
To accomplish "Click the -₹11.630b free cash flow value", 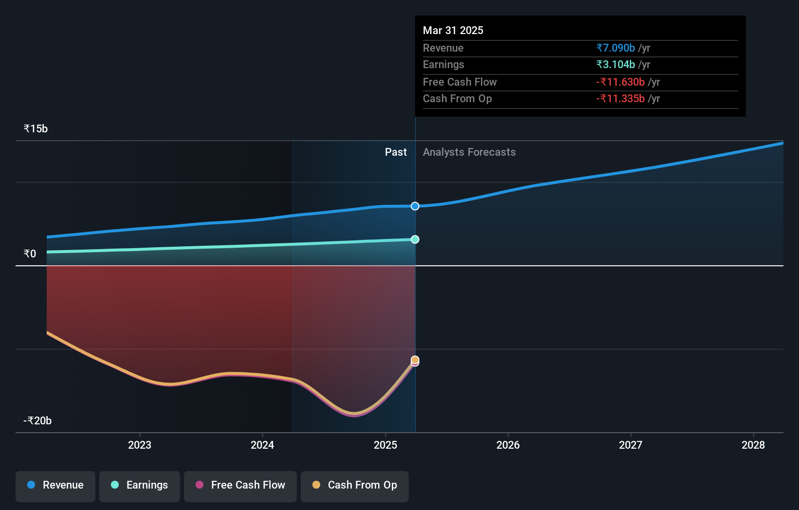I will tap(620, 82).
